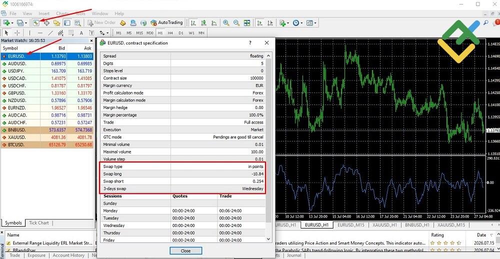Open the Help menu

[x=119, y=13]
